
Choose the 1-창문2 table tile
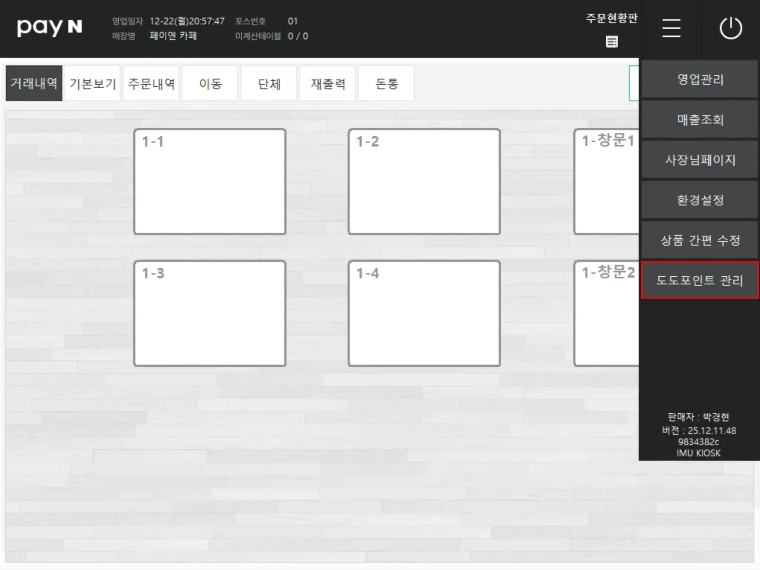[606, 313]
